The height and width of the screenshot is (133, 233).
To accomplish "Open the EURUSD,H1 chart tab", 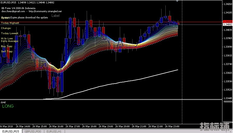I will 54,131.
